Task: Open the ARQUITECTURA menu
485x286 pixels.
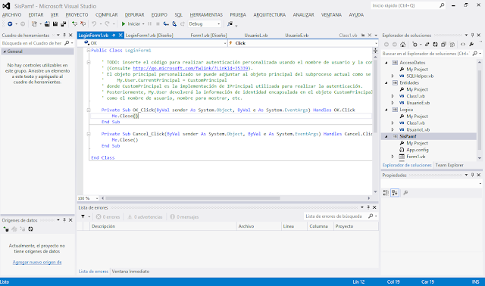Action: click(x=270, y=15)
